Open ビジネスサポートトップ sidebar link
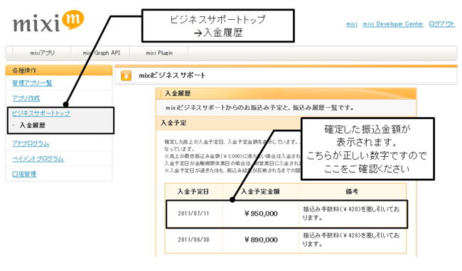 41,114
